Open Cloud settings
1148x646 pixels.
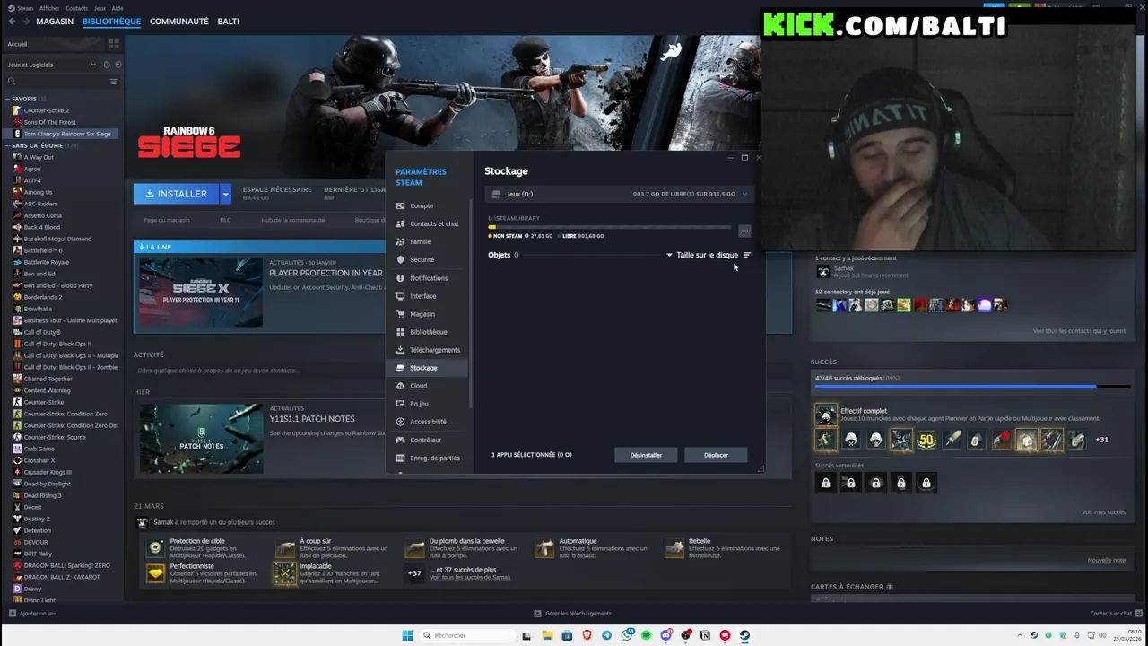[429, 386]
